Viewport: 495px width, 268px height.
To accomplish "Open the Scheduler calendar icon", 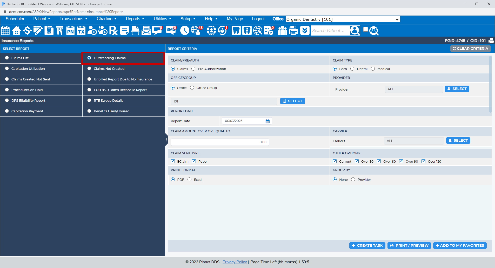I will (x=5, y=30).
